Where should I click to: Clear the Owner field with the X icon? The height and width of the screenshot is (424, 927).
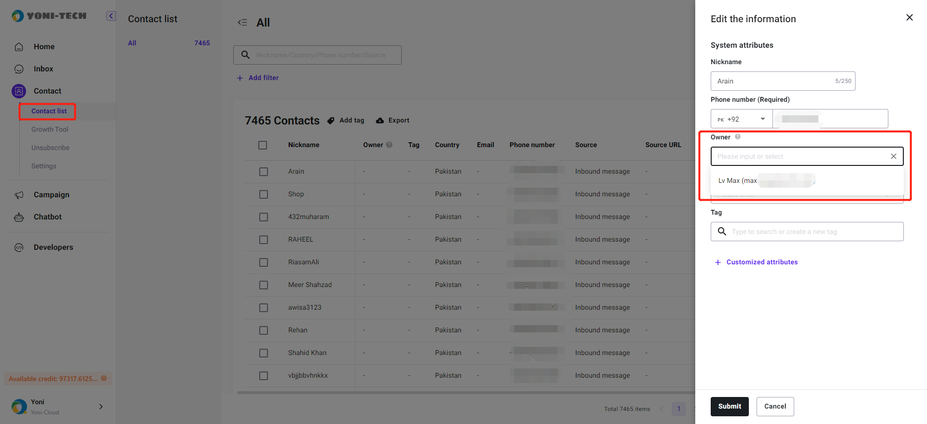[894, 156]
